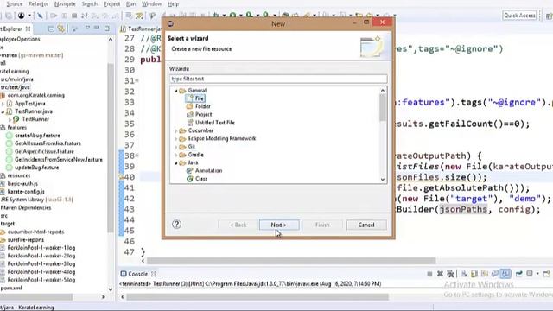Viewport: 553px width, 311px height.
Task: Click Terminate icon in Console toolbar
Action: [429, 274]
